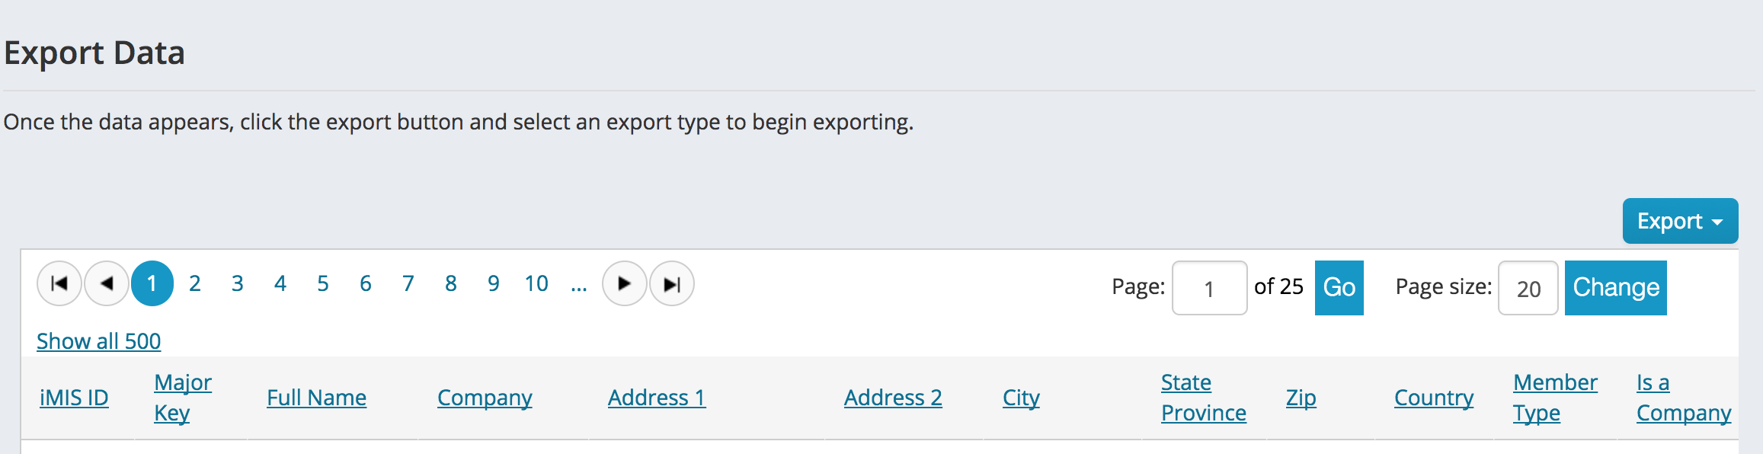Go to the first page of results

pyautogui.click(x=59, y=283)
